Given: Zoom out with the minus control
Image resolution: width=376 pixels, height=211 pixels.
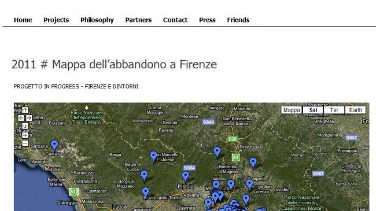Looking at the screenshot, I should [x=25, y=143].
